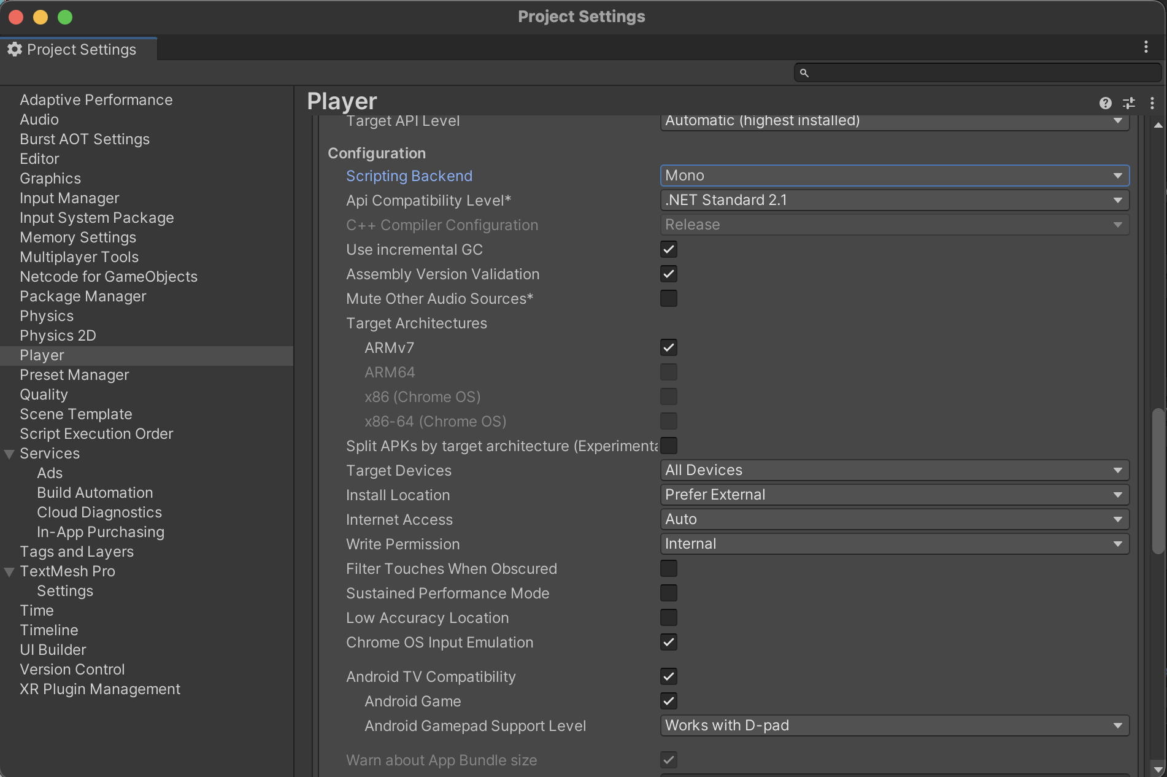Open Adaptive Performance settings

coord(96,100)
